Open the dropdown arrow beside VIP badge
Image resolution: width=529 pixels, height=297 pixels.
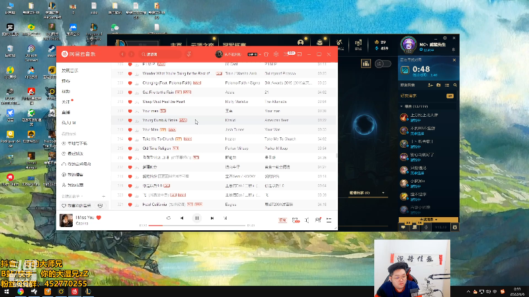coord(260,55)
